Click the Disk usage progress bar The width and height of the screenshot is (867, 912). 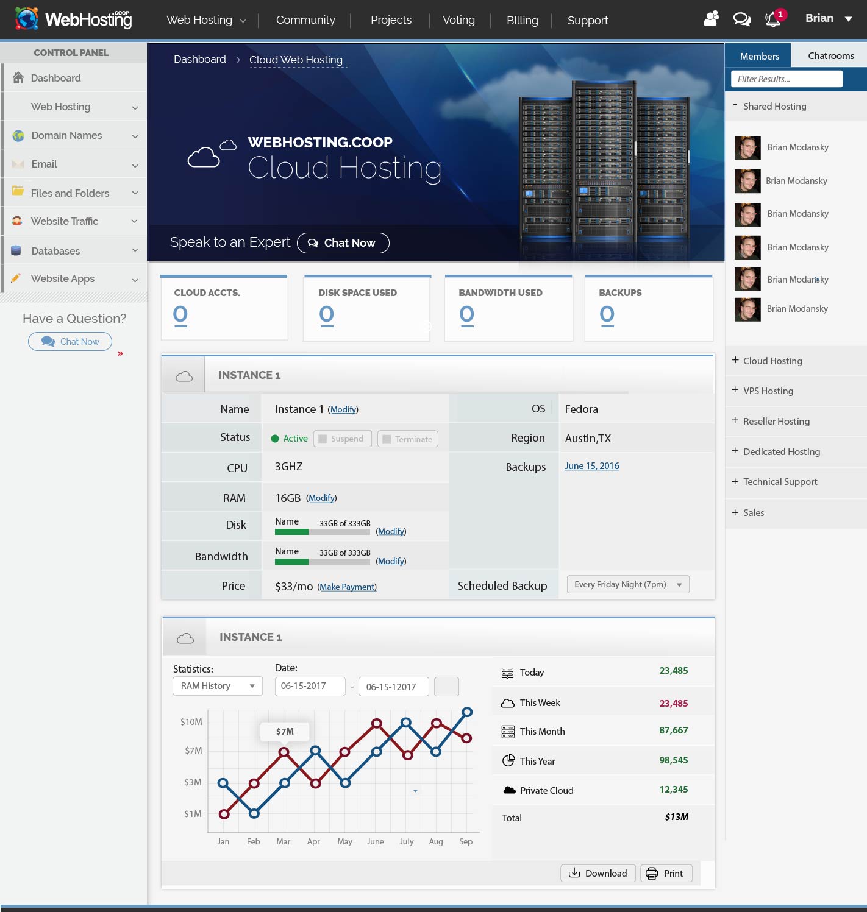[323, 532]
